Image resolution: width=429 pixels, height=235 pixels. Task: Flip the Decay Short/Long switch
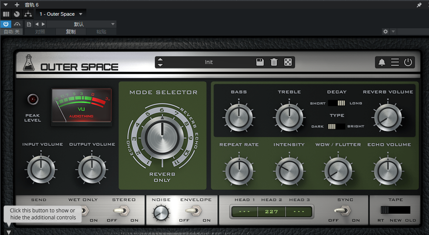tap(337, 103)
